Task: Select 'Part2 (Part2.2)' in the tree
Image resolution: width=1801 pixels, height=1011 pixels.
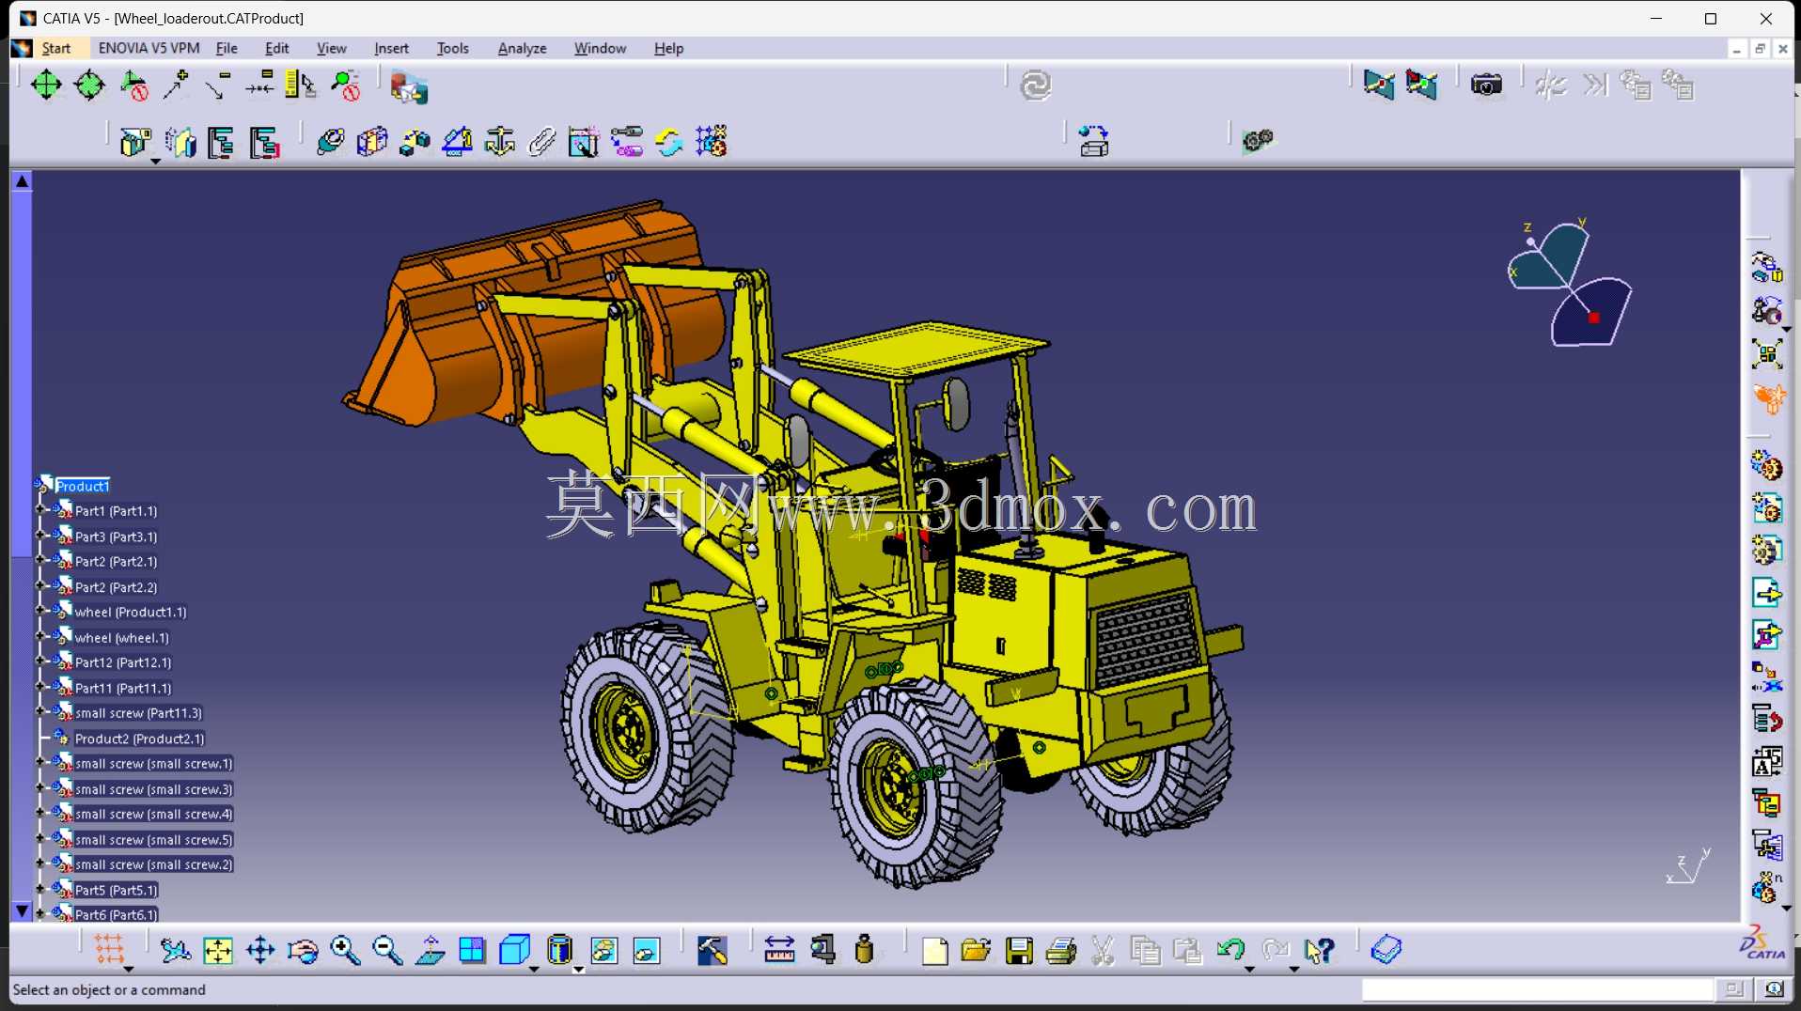Action: (117, 587)
